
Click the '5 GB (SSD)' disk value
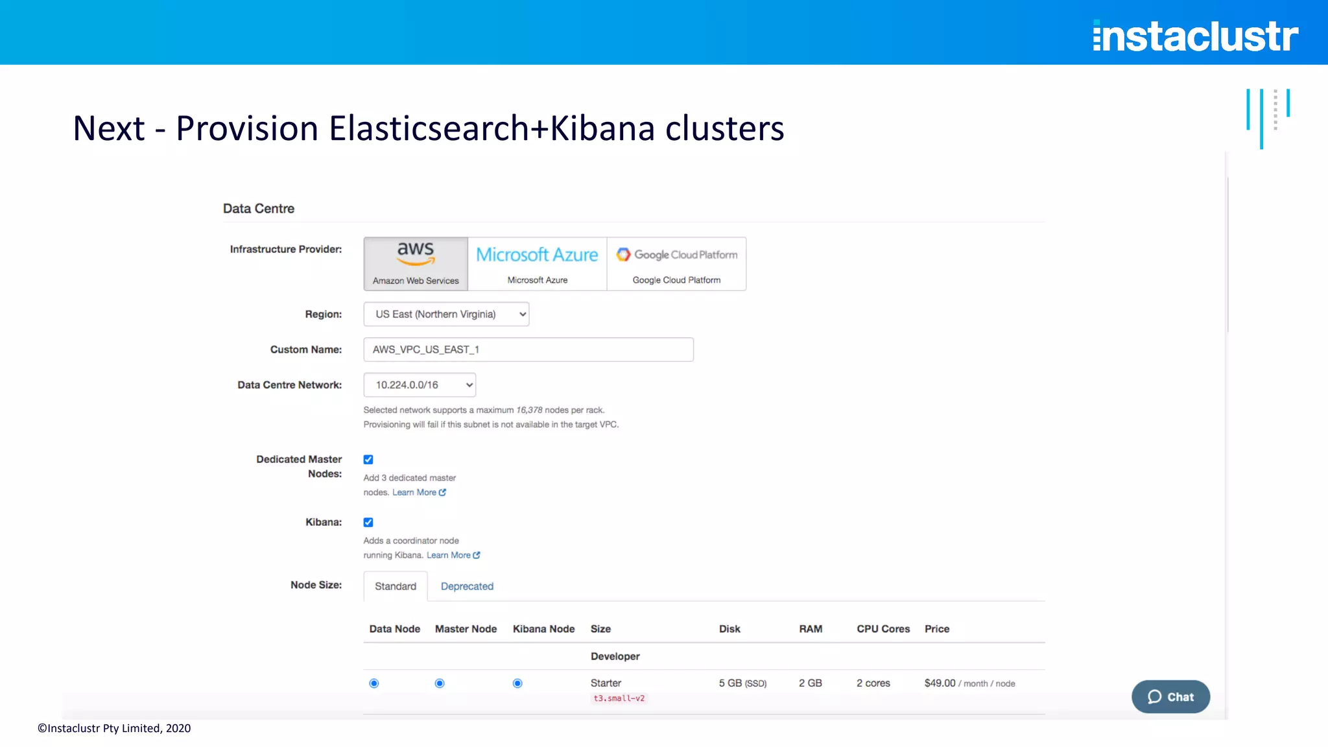click(742, 683)
